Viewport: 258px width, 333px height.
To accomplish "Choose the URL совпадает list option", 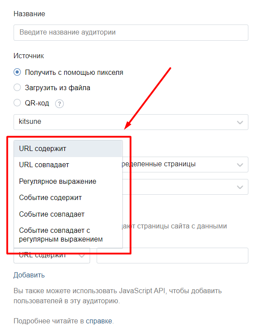I will pos(68,165).
